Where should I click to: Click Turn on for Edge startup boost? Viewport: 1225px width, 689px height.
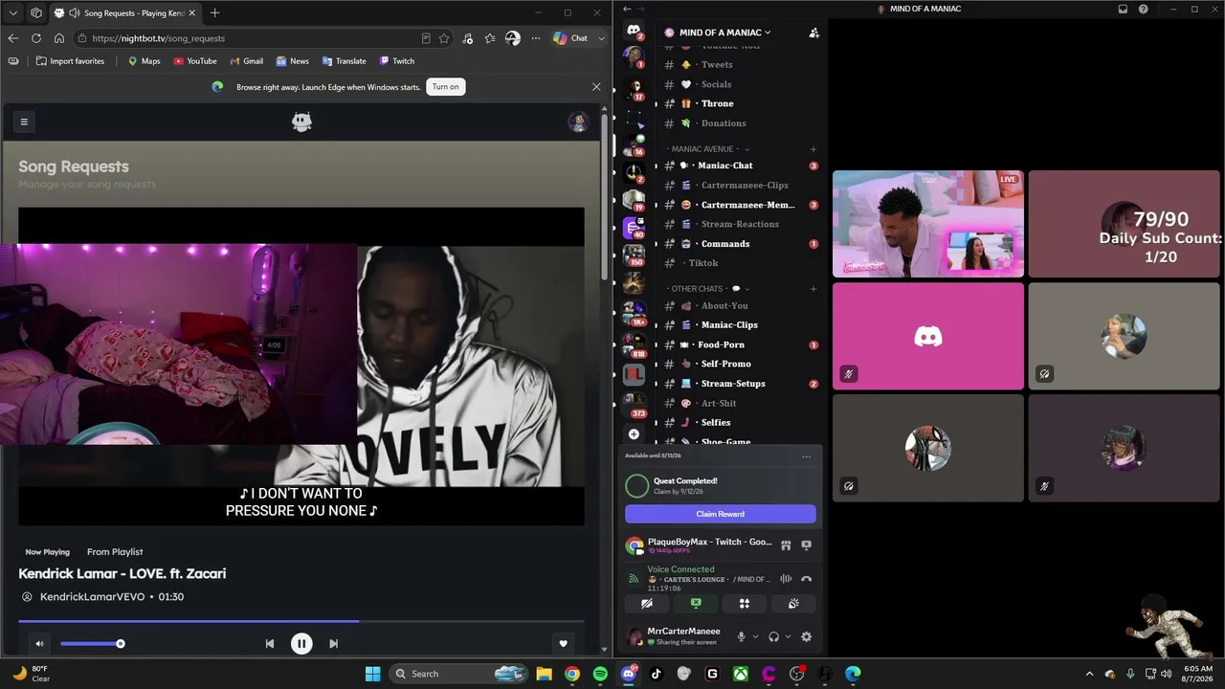coord(445,87)
